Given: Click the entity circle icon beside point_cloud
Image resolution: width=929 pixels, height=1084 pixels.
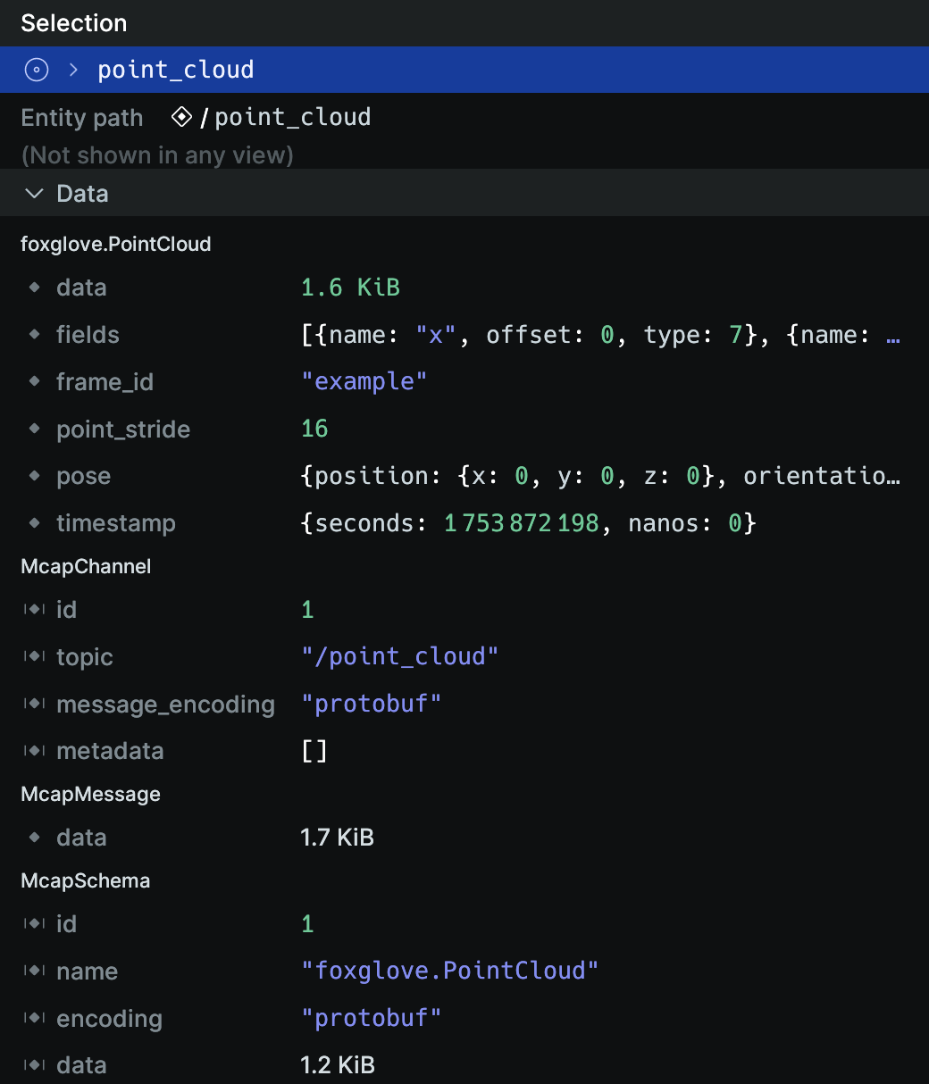Looking at the screenshot, I should 37,70.
